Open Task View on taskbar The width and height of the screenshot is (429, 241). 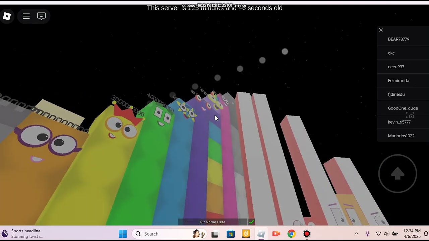pyautogui.click(x=215, y=234)
